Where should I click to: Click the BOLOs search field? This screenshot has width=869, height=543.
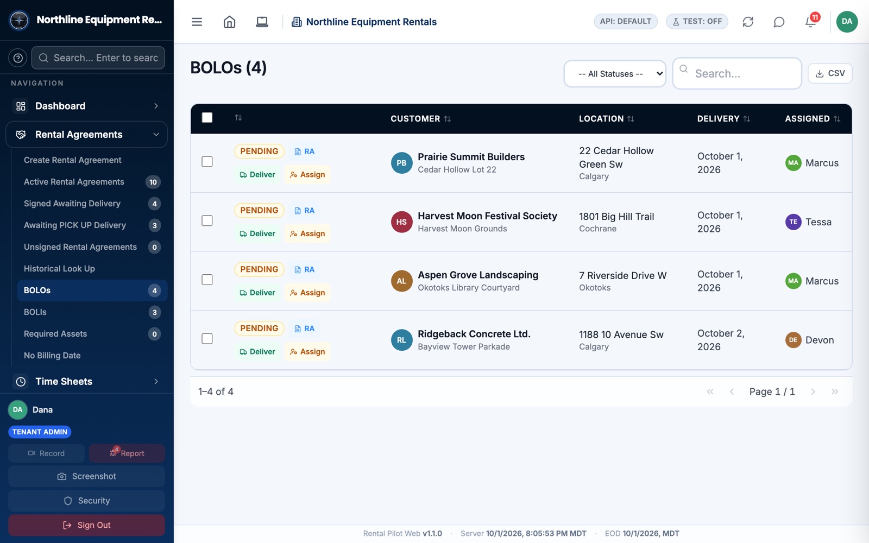click(x=737, y=73)
